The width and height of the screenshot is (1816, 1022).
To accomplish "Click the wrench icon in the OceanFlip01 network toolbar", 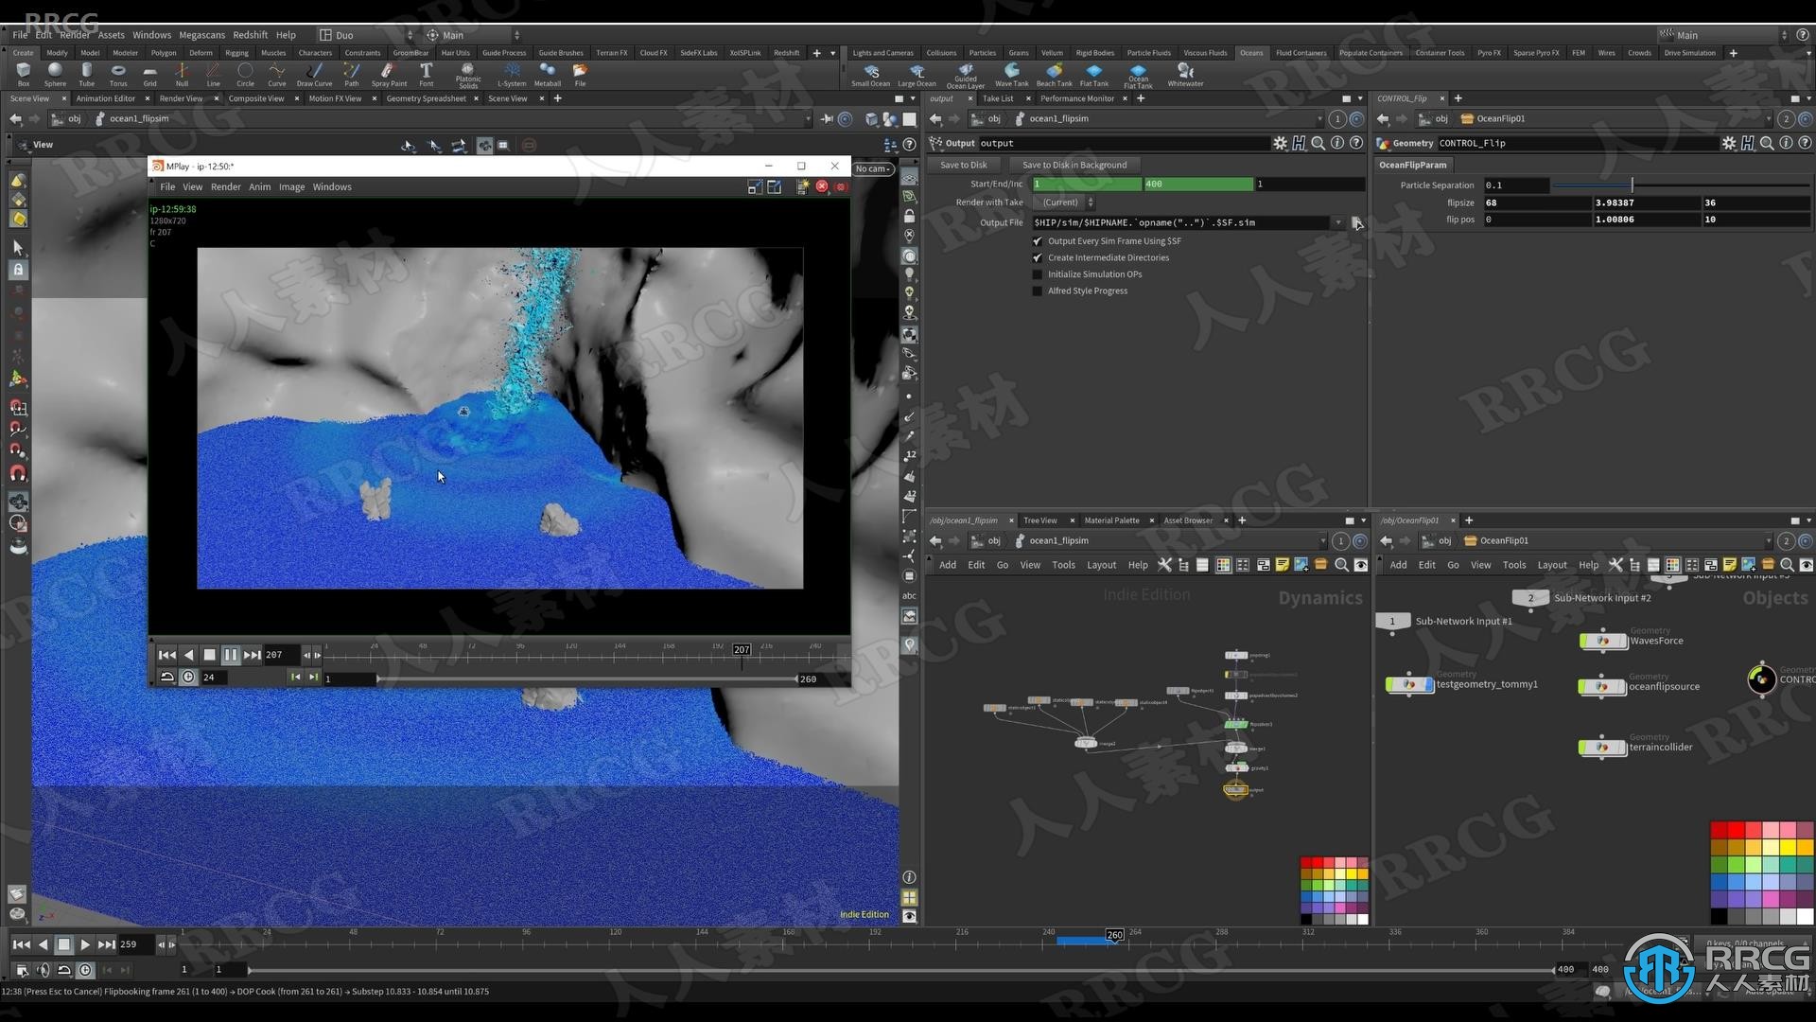I will (x=1615, y=565).
